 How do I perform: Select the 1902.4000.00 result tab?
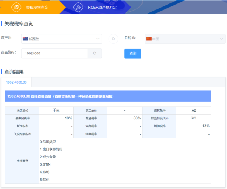pos(16,82)
